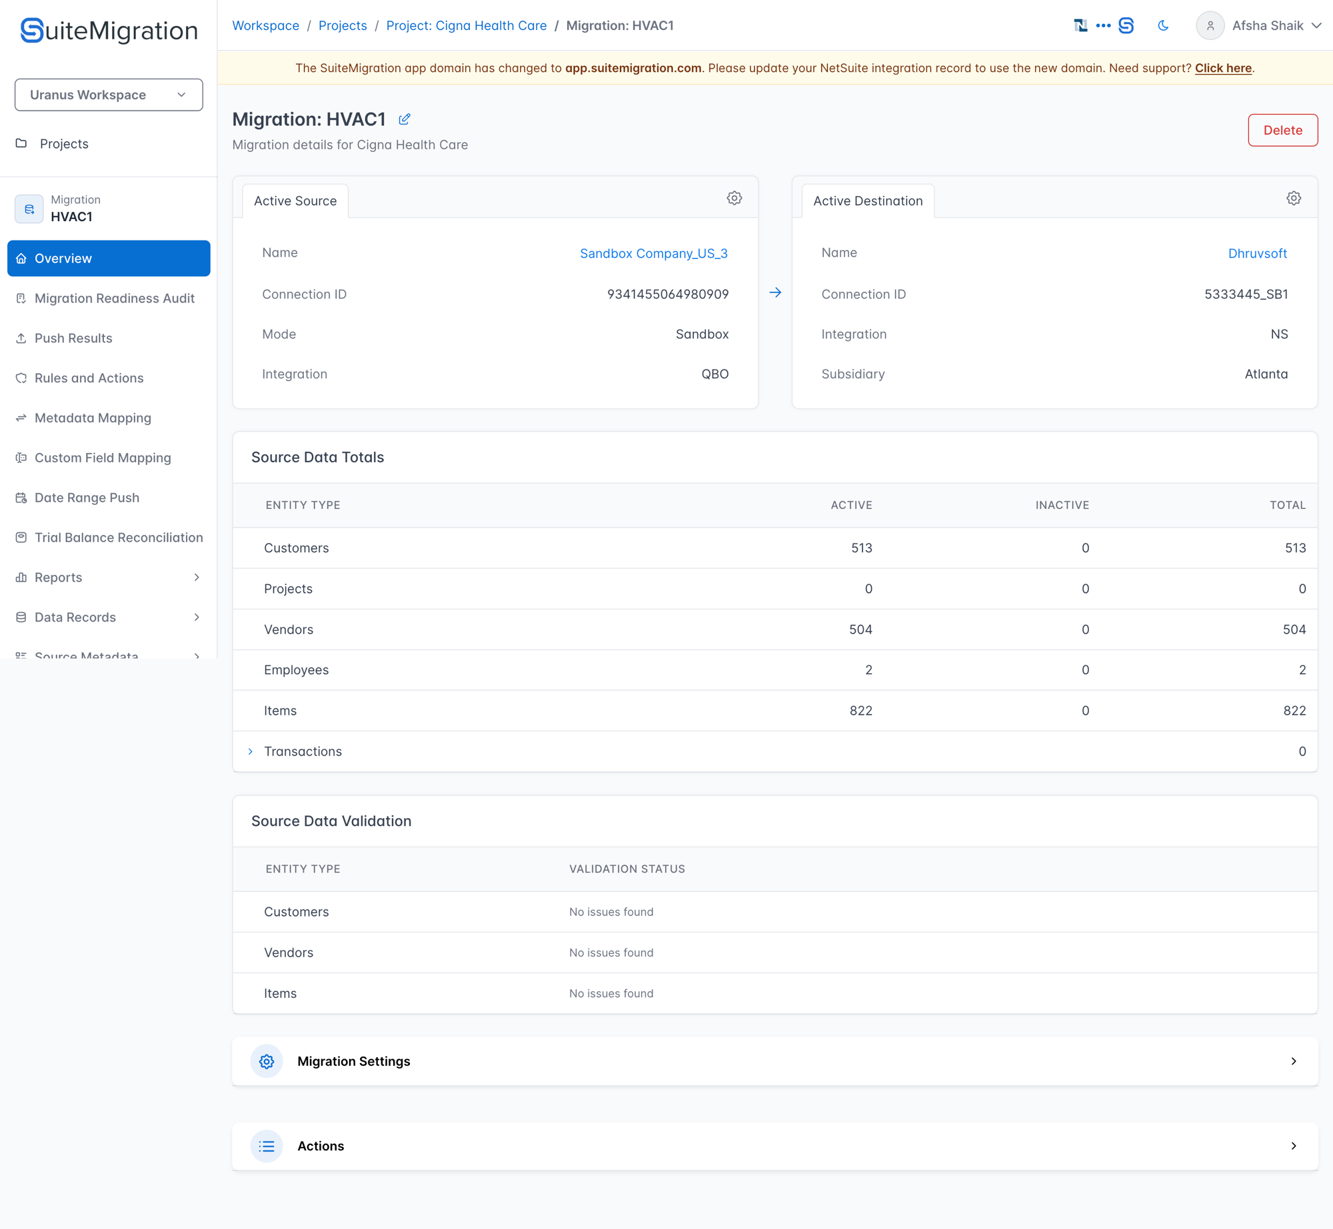Viewport: 1333px width, 1229px height.
Task: Click the Reports chart icon
Action: (21, 578)
